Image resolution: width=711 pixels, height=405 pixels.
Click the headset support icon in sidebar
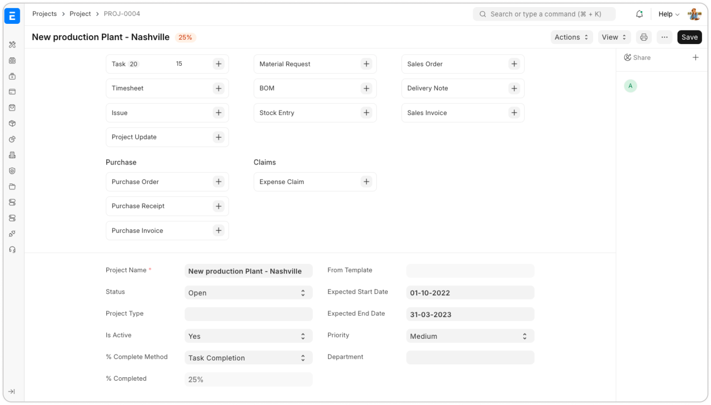[x=12, y=250]
